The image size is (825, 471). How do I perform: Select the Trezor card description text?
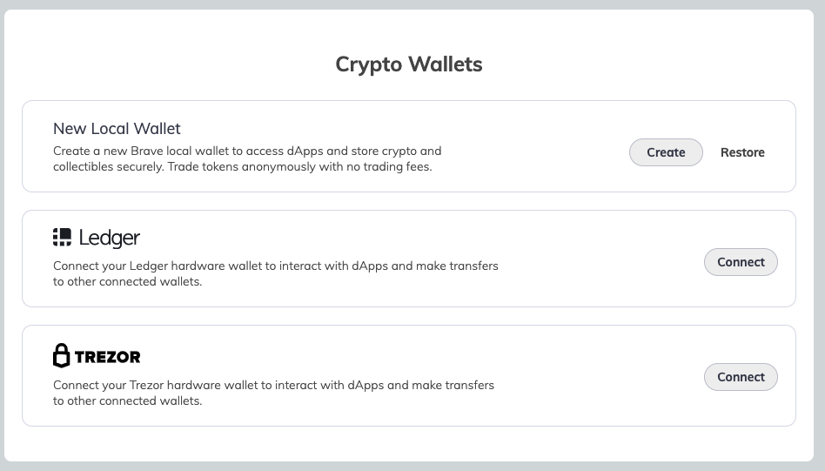273,394
